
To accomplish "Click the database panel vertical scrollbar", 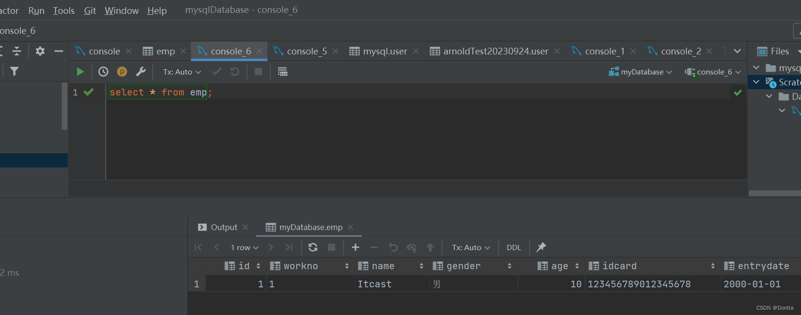I will click(x=65, y=106).
